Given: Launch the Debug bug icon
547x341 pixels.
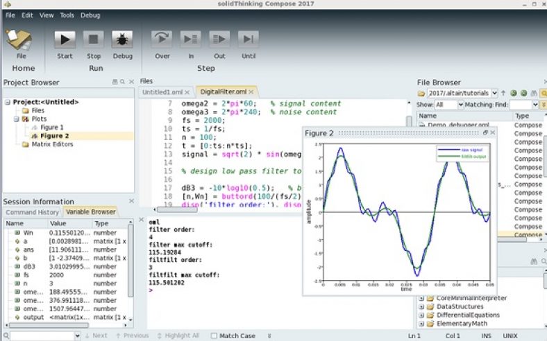Looking at the screenshot, I should pyautogui.click(x=122, y=40).
